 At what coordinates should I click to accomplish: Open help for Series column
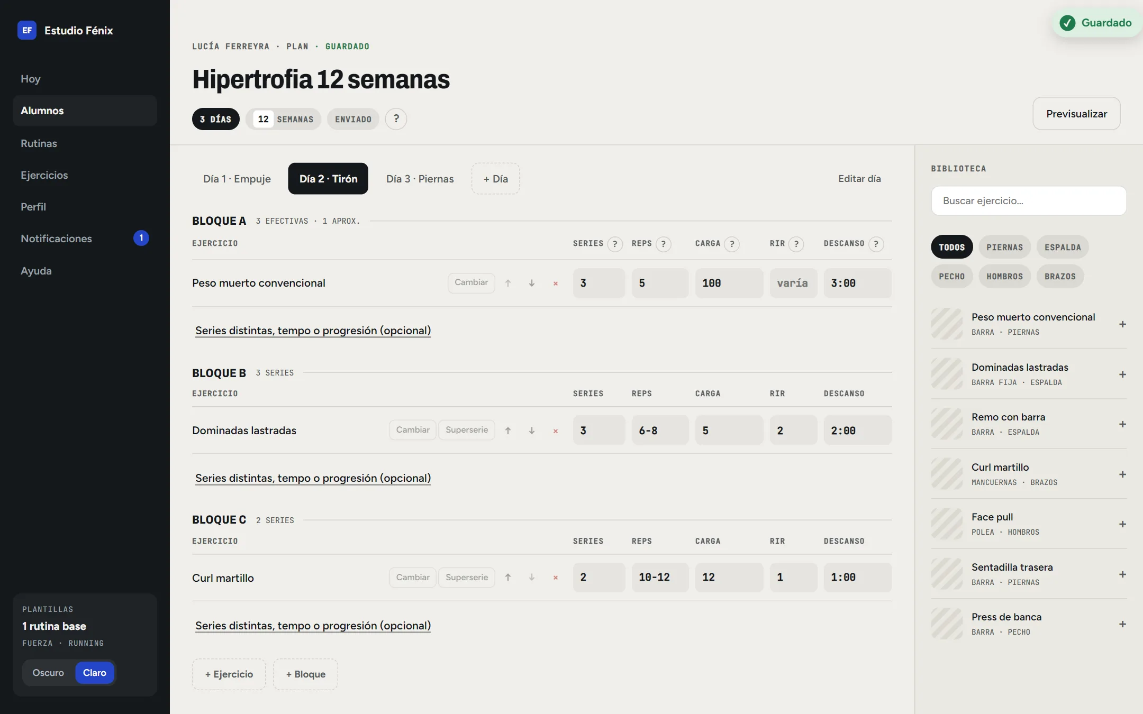(615, 244)
